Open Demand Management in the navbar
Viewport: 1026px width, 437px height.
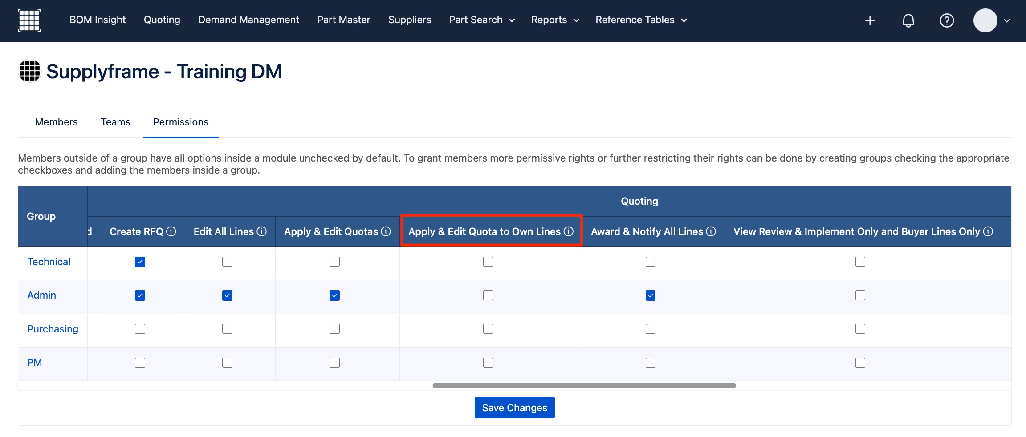pyautogui.click(x=248, y=20)
